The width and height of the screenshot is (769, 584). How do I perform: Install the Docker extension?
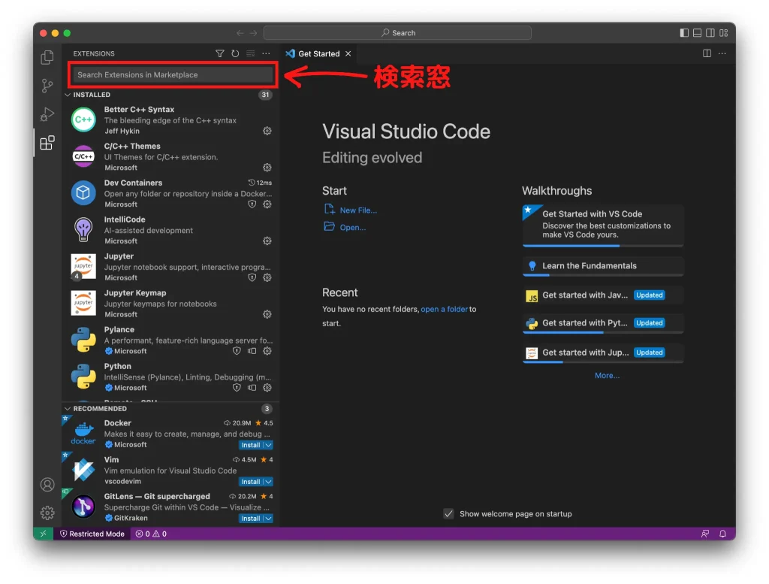pyautogui.click(x=251, y=445)
